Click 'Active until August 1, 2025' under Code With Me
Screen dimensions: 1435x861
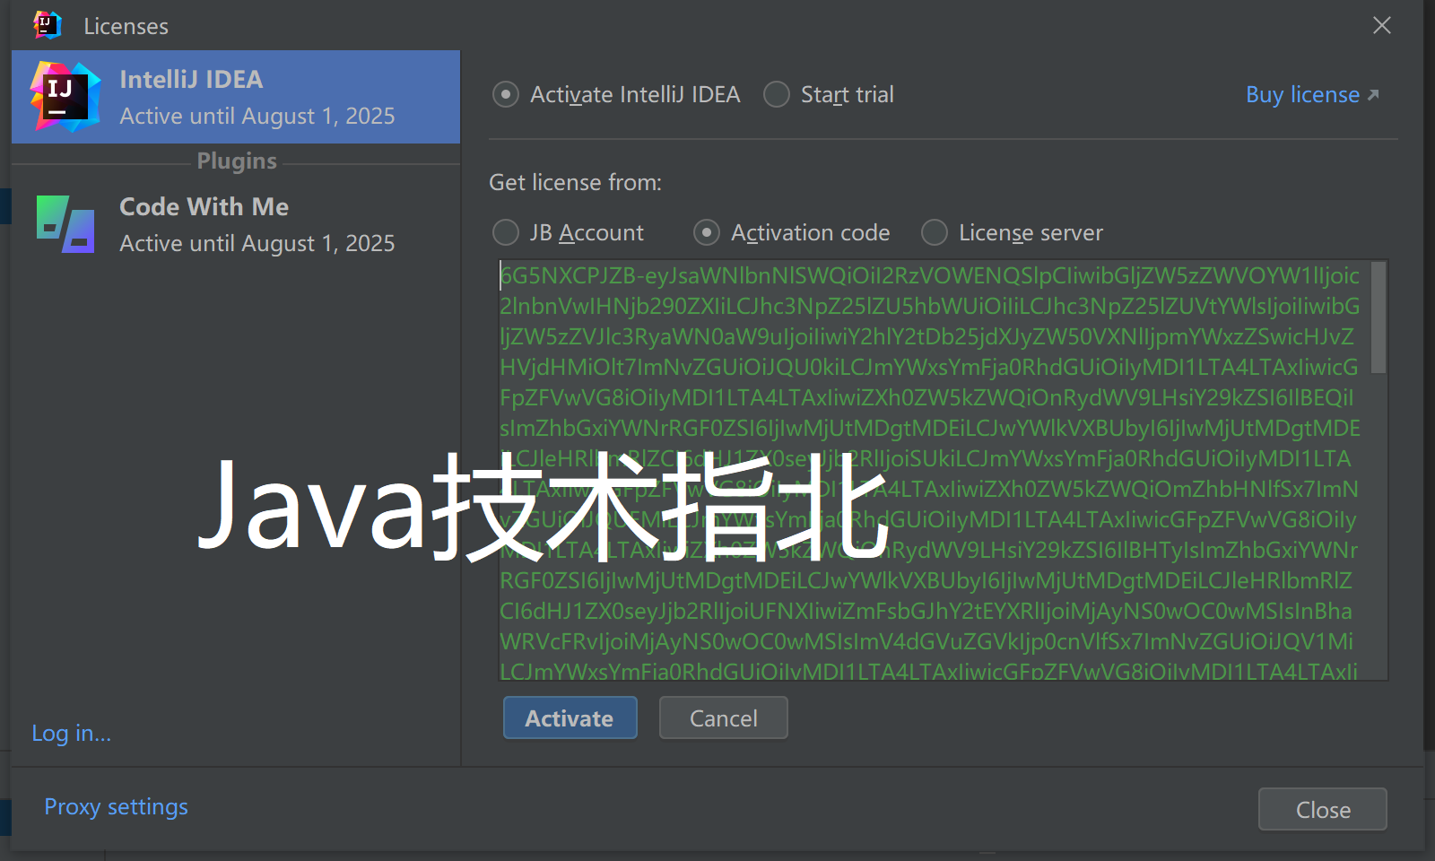257,243
